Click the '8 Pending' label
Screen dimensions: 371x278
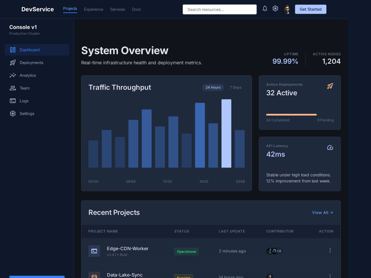coord(325,120)
